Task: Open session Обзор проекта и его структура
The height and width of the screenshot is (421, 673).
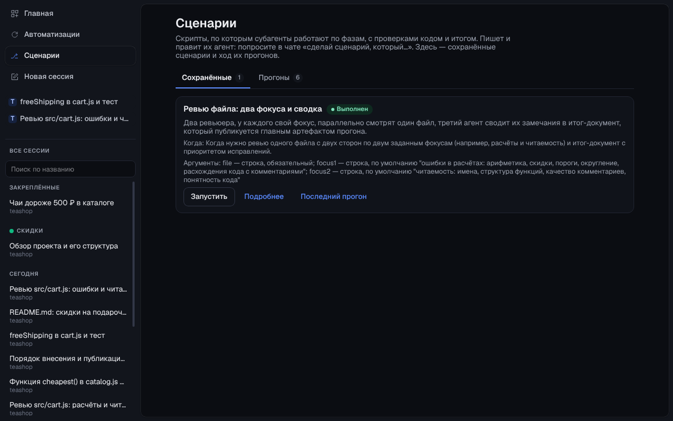Action: 68,249
